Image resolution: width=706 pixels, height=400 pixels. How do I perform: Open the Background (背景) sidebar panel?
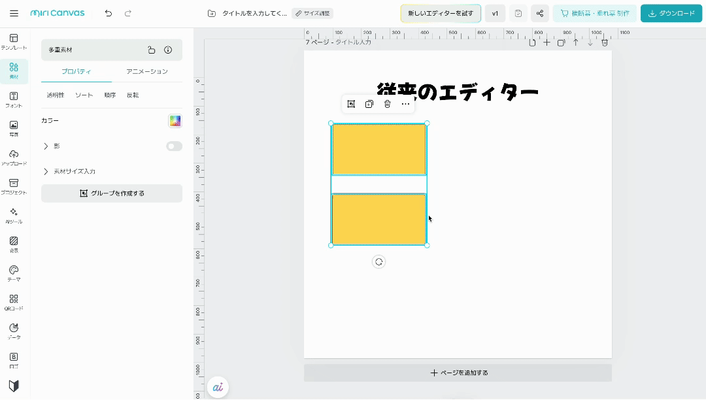pyautogui.click(x=14, y=244)
